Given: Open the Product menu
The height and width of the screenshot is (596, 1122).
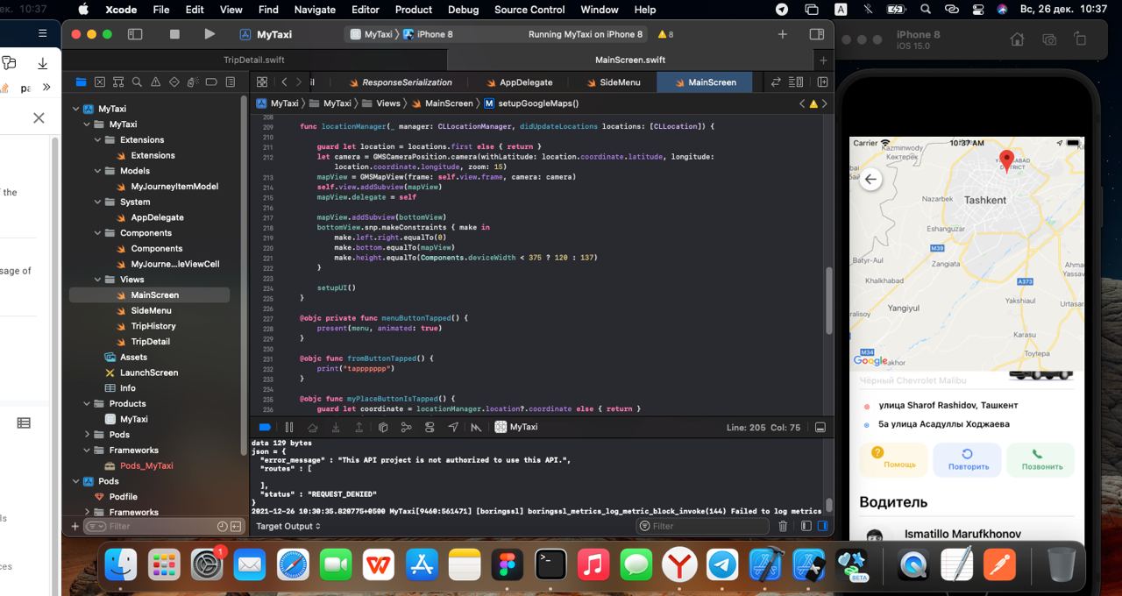Looking at the screenshot, I should [413, 10].
